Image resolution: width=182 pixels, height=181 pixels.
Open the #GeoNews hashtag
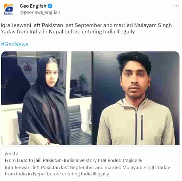tap(14, 44)
